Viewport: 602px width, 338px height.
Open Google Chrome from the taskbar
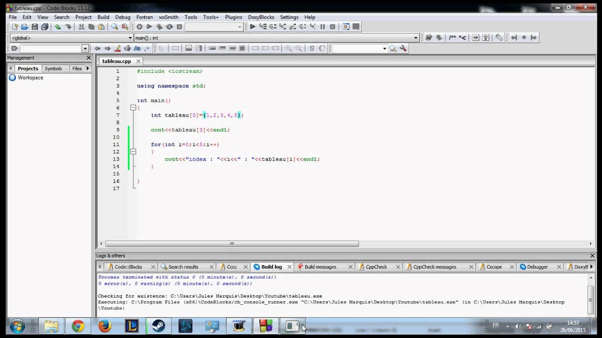pos(78,326)
